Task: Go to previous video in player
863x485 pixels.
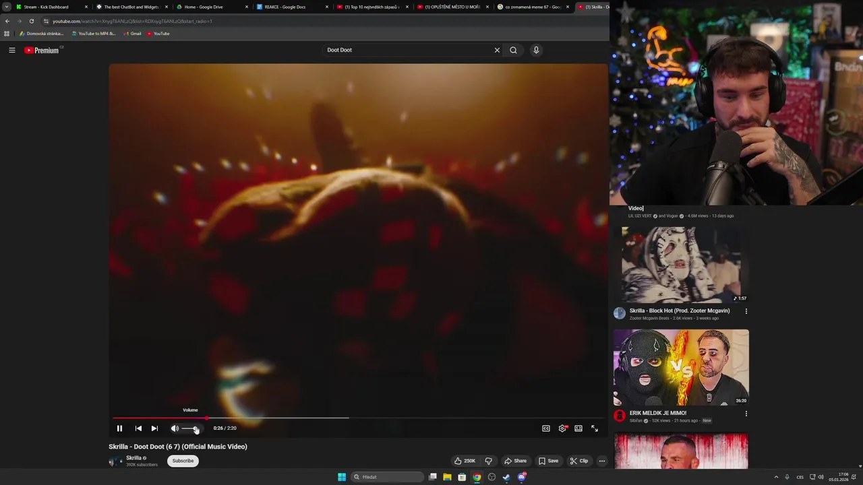Action: 138,428
